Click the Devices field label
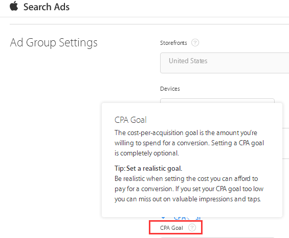The width and height of the screenshot is (289, 238). pyautogui.click(x=170, y=89)
